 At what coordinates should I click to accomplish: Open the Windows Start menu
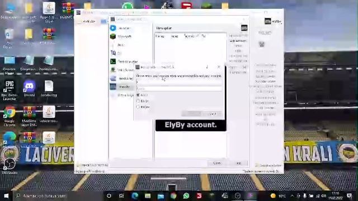click(6, 196)
